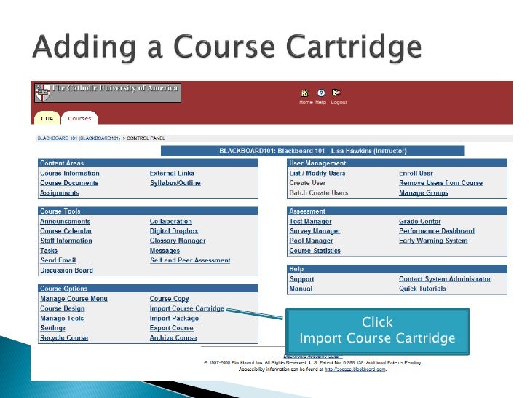Open Course Information link

(x=70, y=173)
